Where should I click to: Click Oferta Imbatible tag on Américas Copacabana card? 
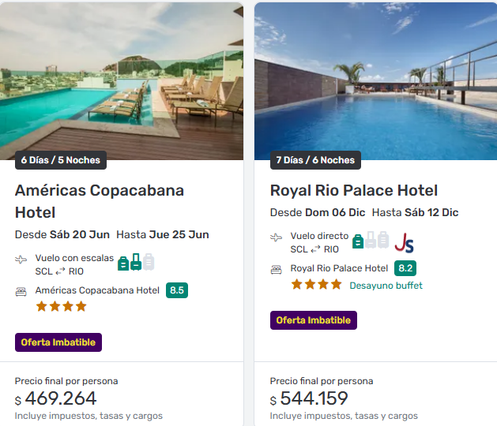[x=58, y=342]
